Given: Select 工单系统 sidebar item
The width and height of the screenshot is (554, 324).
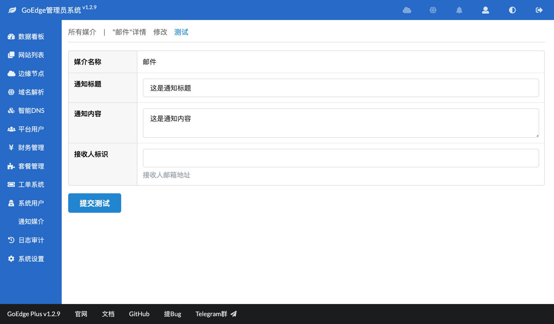Looking at the screenshot, I should point(31,184).
